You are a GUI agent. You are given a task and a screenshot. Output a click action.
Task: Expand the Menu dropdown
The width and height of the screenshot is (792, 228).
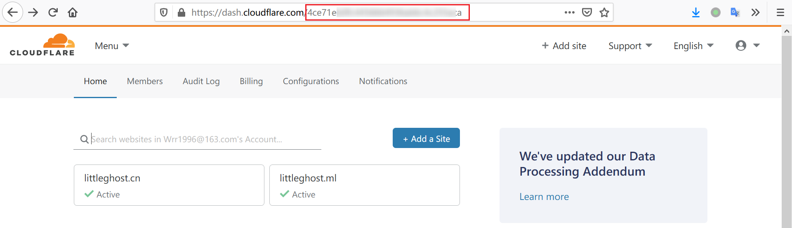pos(112,46)
